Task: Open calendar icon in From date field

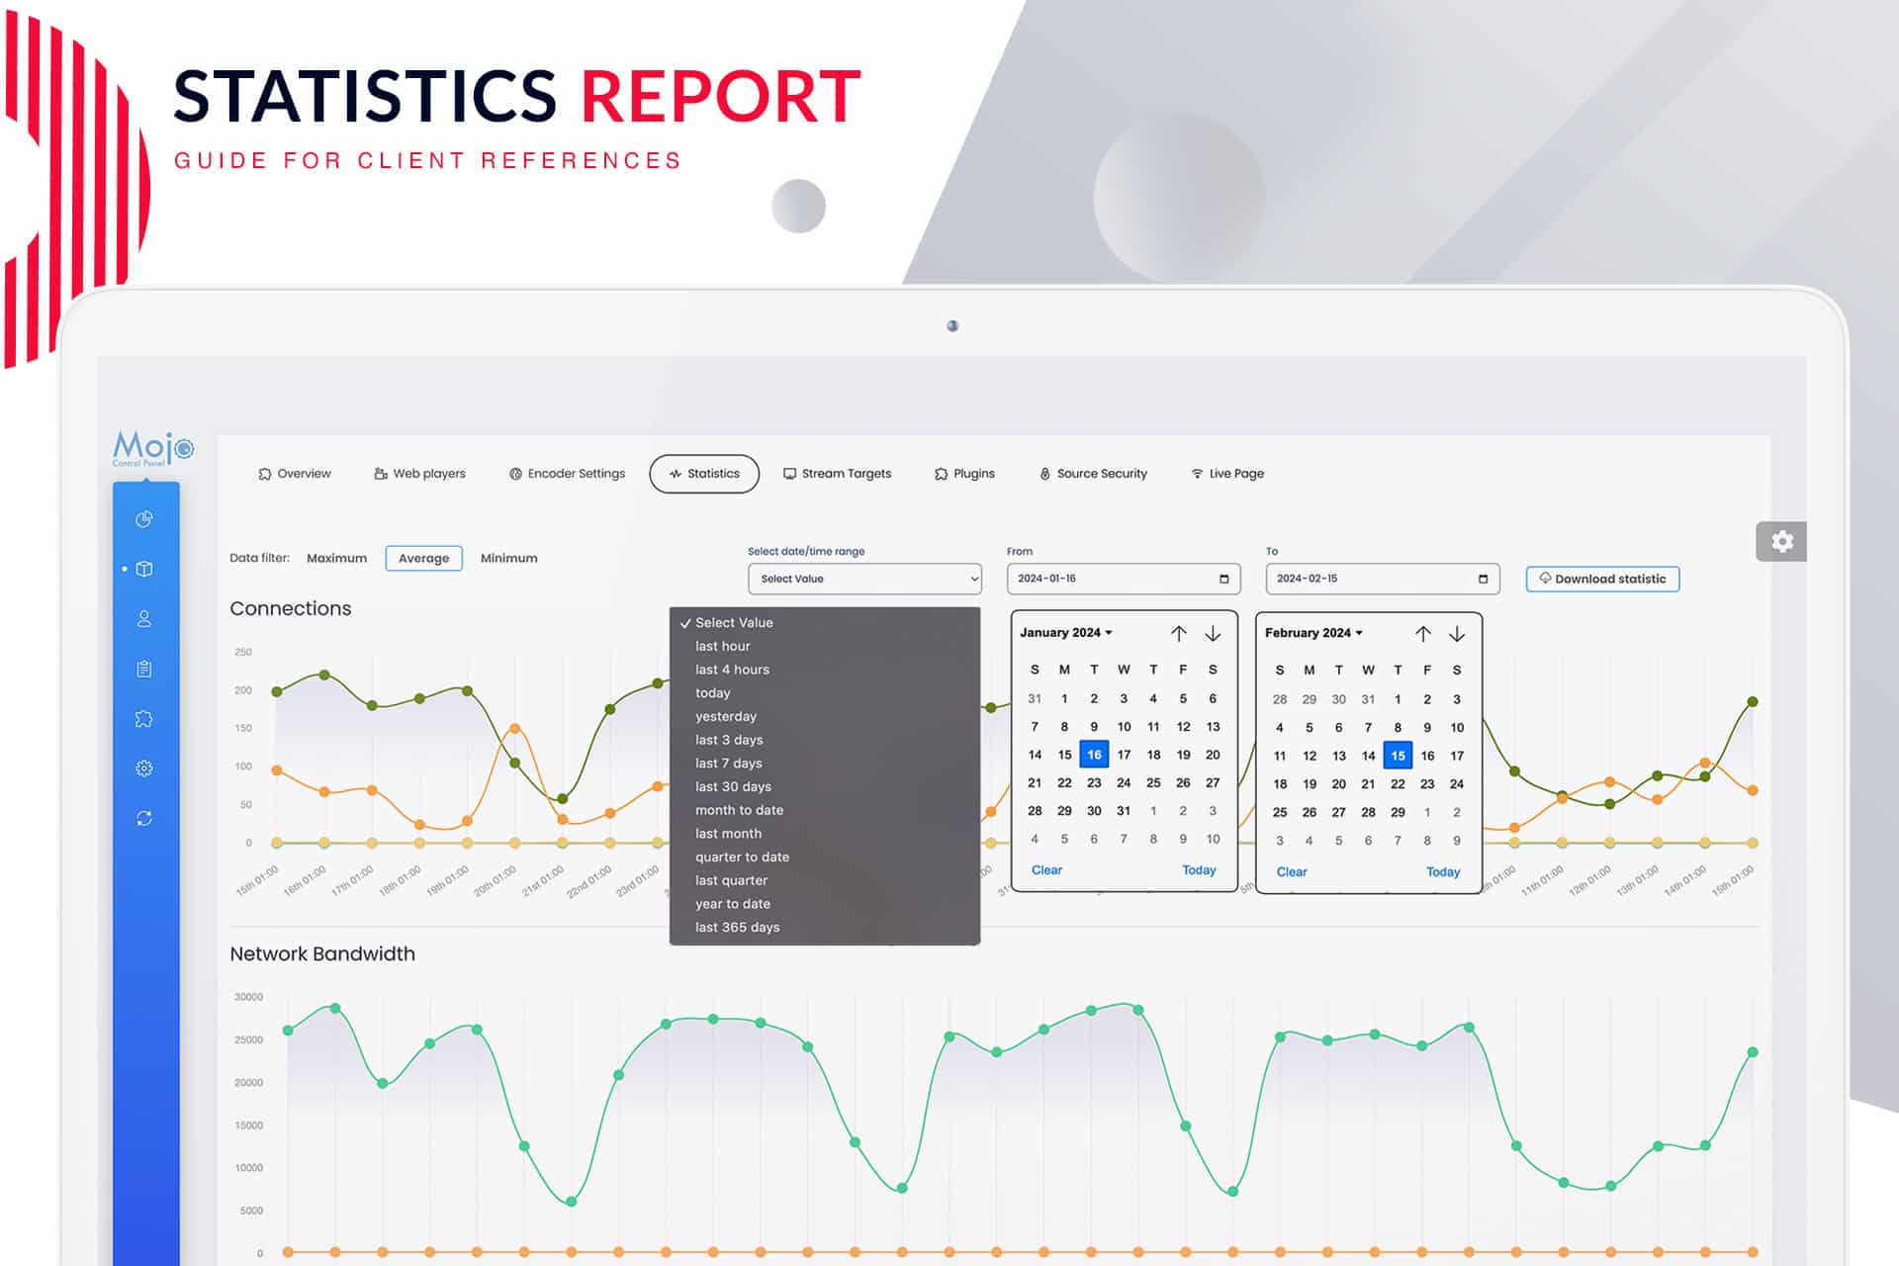Action: 1223,579
